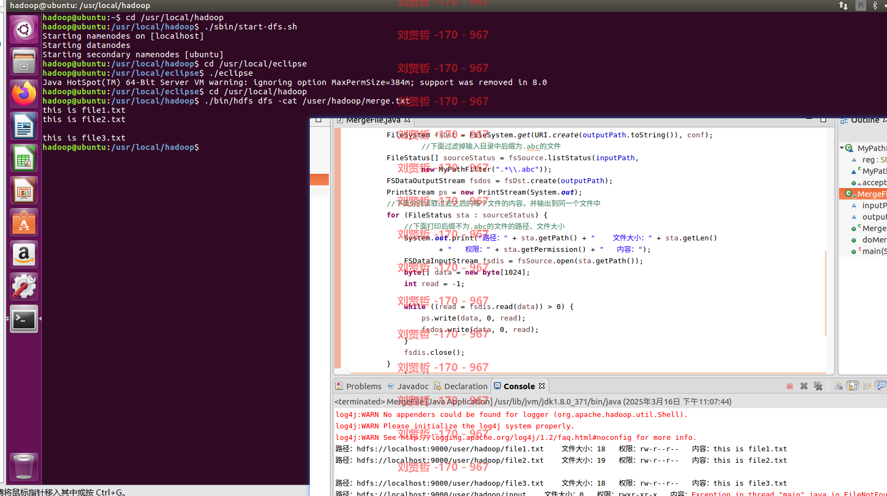Select MyPath constructor in Outline

pyautogui.click(x=869, y=171)
